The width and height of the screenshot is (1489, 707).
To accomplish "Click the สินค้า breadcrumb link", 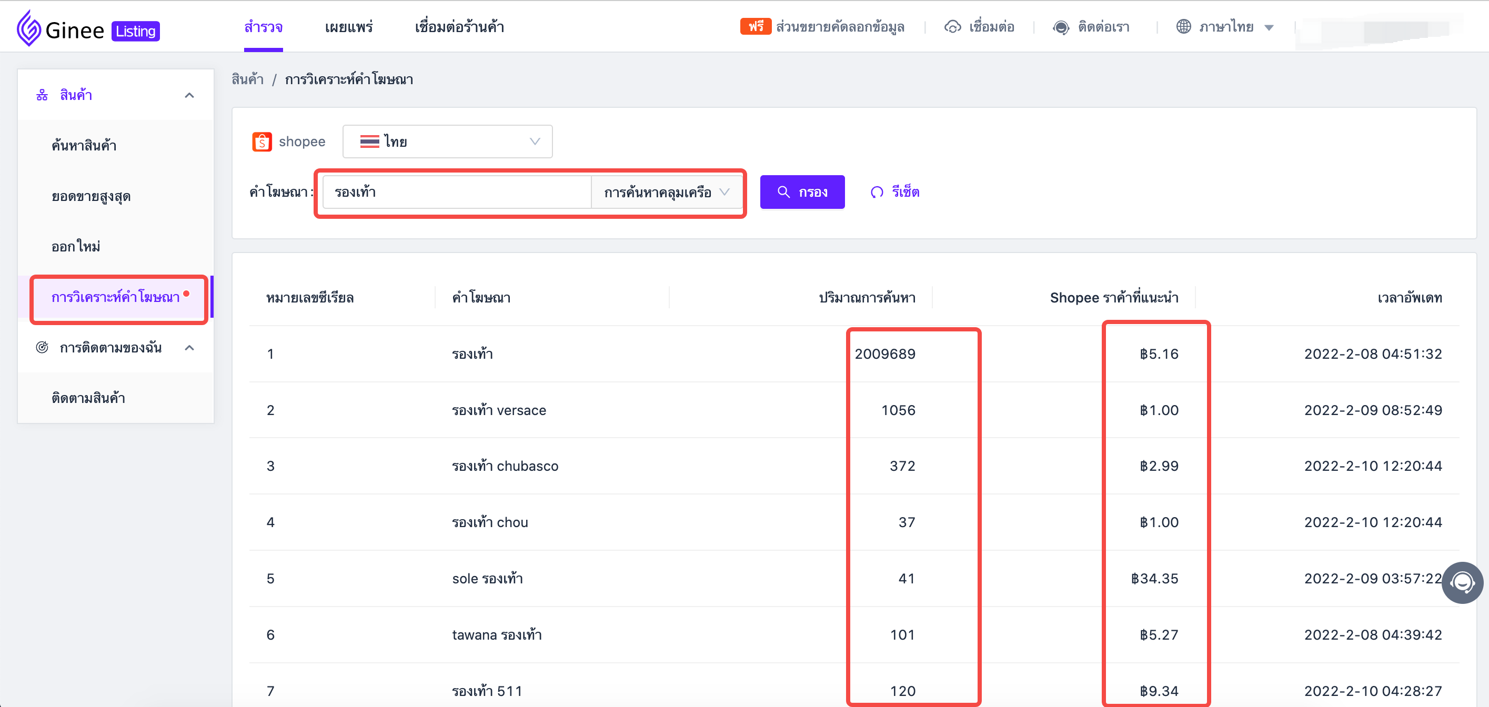I will pos(247,79).
